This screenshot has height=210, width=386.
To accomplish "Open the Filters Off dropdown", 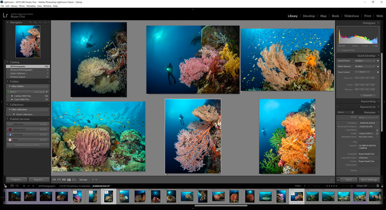I will (367, 186).
